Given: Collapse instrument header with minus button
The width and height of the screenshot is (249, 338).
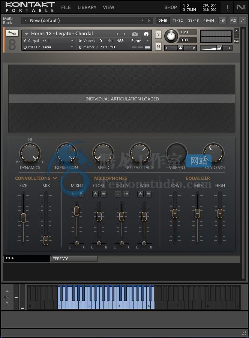Looking at the screenshot, I should [x=237, y=36].
